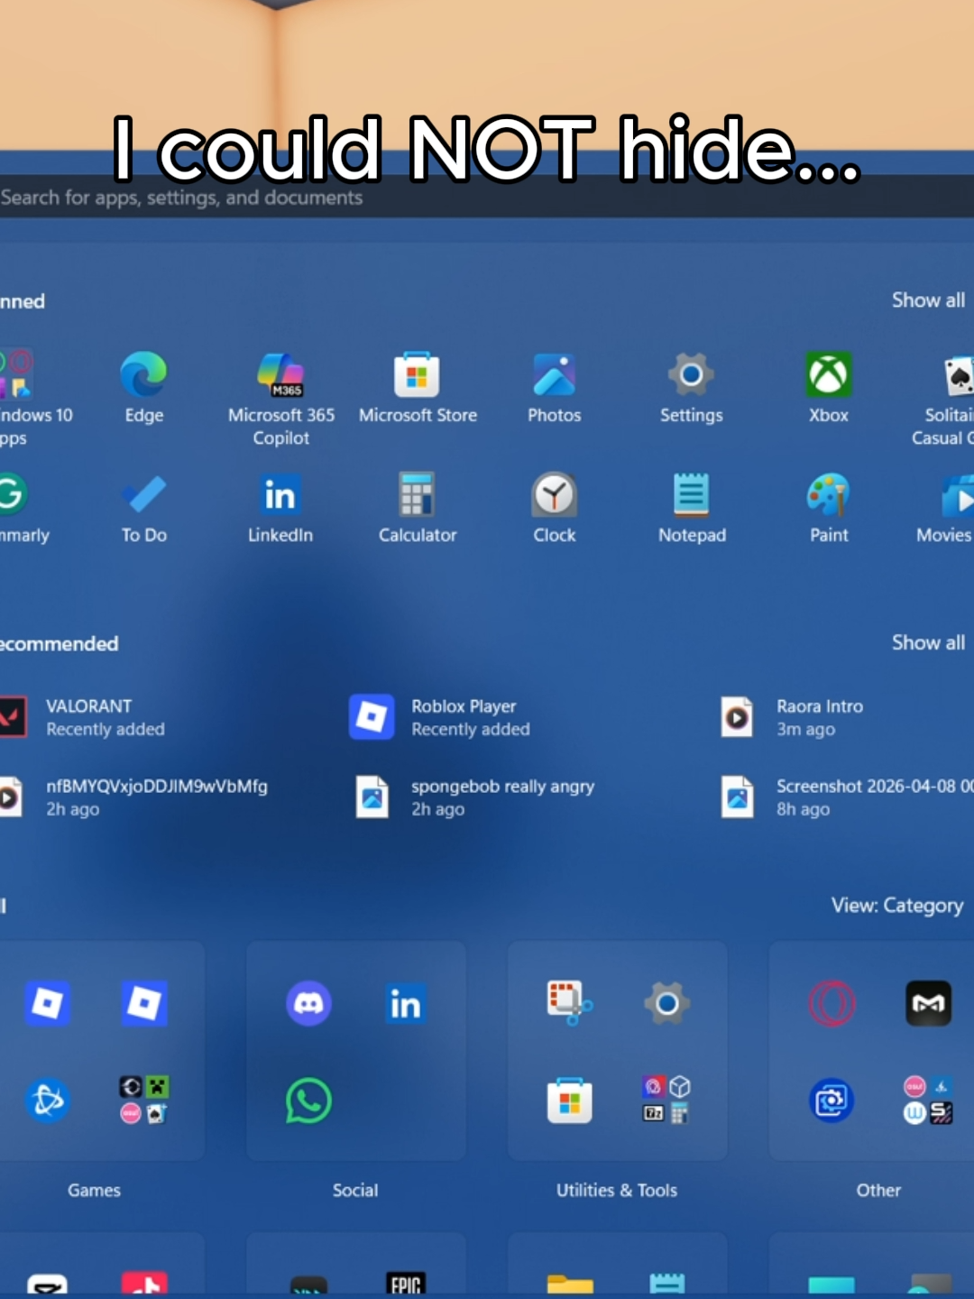Launch Discord in the Social category
The image size is (974, 1299).
(308, 1003)
